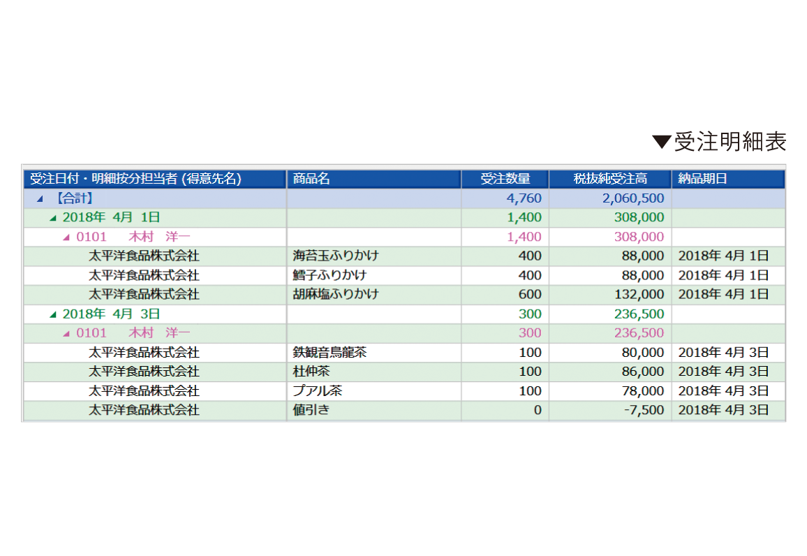Click the green 308,000 subtotal
The height and width of the screenshot is (556, 807).
639,217
